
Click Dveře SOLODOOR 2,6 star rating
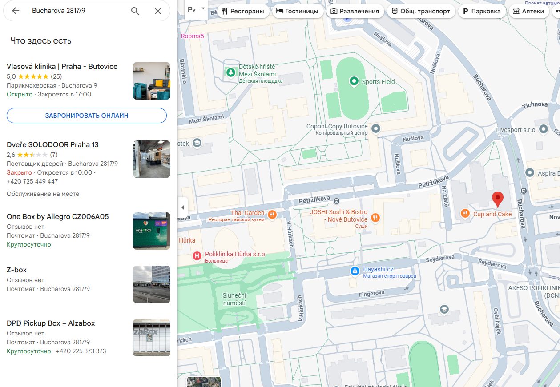(32, 155)
